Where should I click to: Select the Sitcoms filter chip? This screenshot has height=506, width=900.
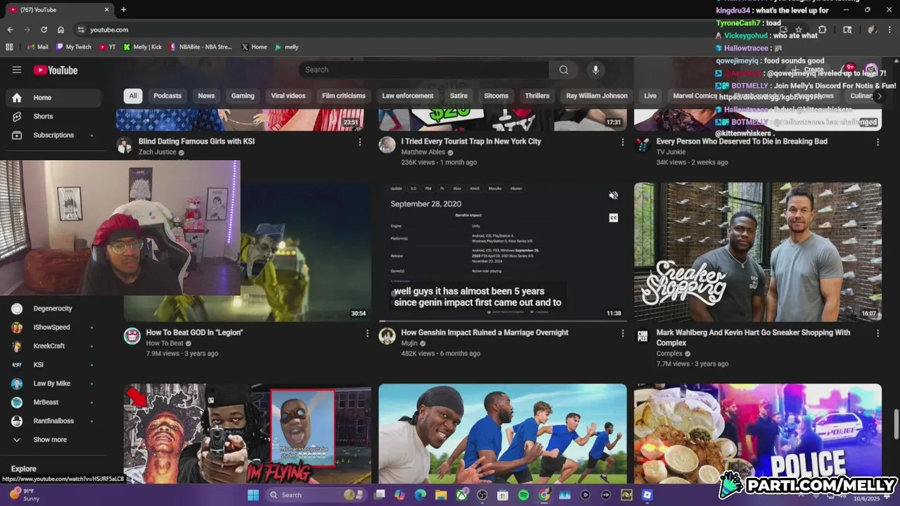coord(496,96)
